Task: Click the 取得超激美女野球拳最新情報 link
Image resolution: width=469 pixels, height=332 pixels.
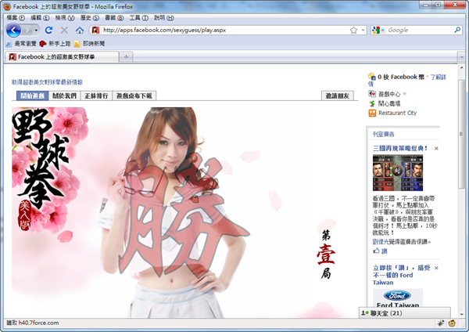Action: 47,82
